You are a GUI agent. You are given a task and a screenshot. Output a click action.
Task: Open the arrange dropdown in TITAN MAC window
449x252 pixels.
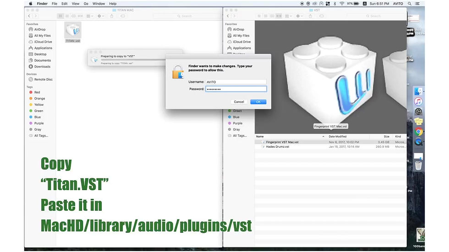pyautogui.click(x=90, y=16)
